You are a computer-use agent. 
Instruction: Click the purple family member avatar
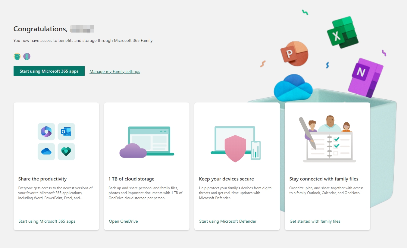[x=27, y=56]
